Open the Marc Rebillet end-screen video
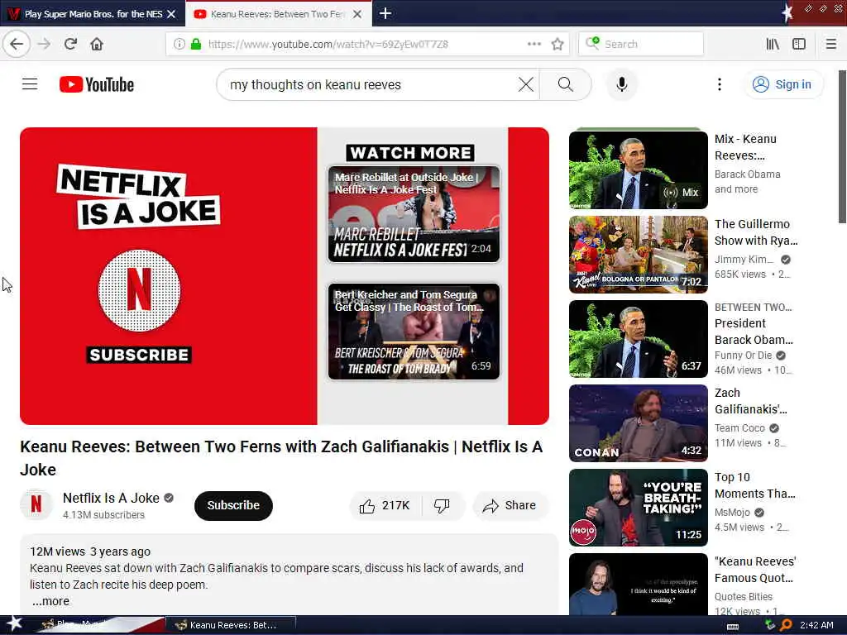The image size is (847, 635). (414, 214)
